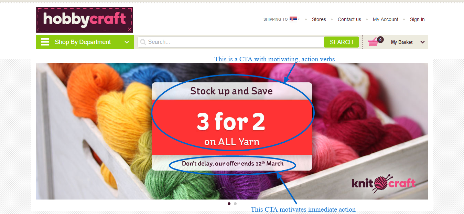Open the Shipping To country dropdown
This screenshot has height=214, width=464.
tap(281, 19)
